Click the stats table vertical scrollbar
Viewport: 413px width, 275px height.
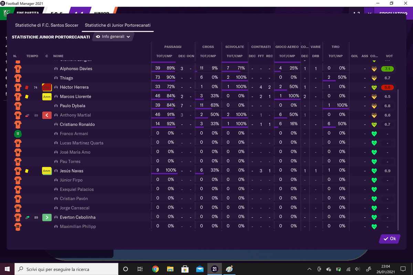click(398, 160)
